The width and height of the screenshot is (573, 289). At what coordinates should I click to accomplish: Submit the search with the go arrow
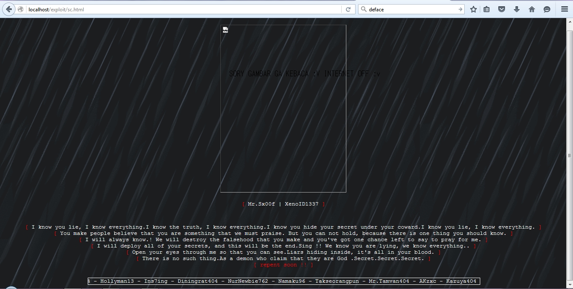pos(460,9)
